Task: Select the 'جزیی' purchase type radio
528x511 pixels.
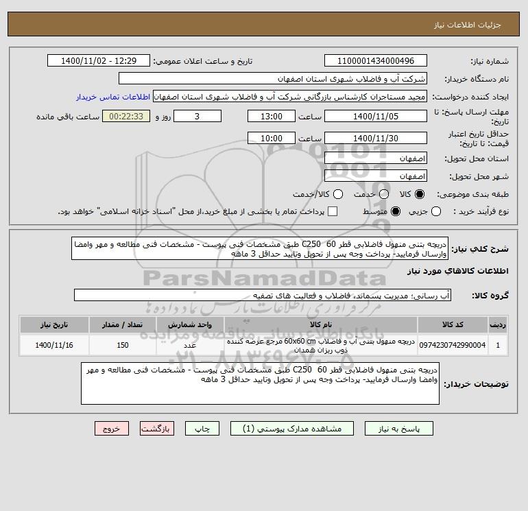Action: [436, 211]
